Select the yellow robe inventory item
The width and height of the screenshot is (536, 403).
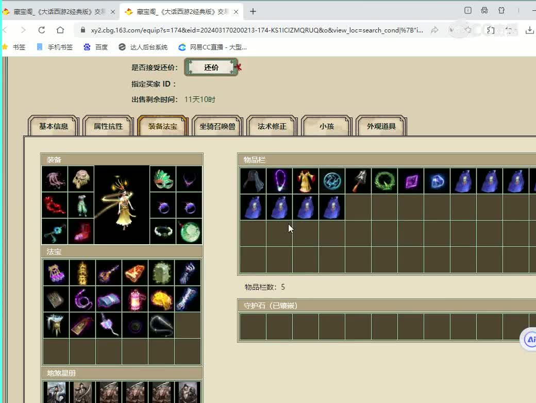click(306, 180)
